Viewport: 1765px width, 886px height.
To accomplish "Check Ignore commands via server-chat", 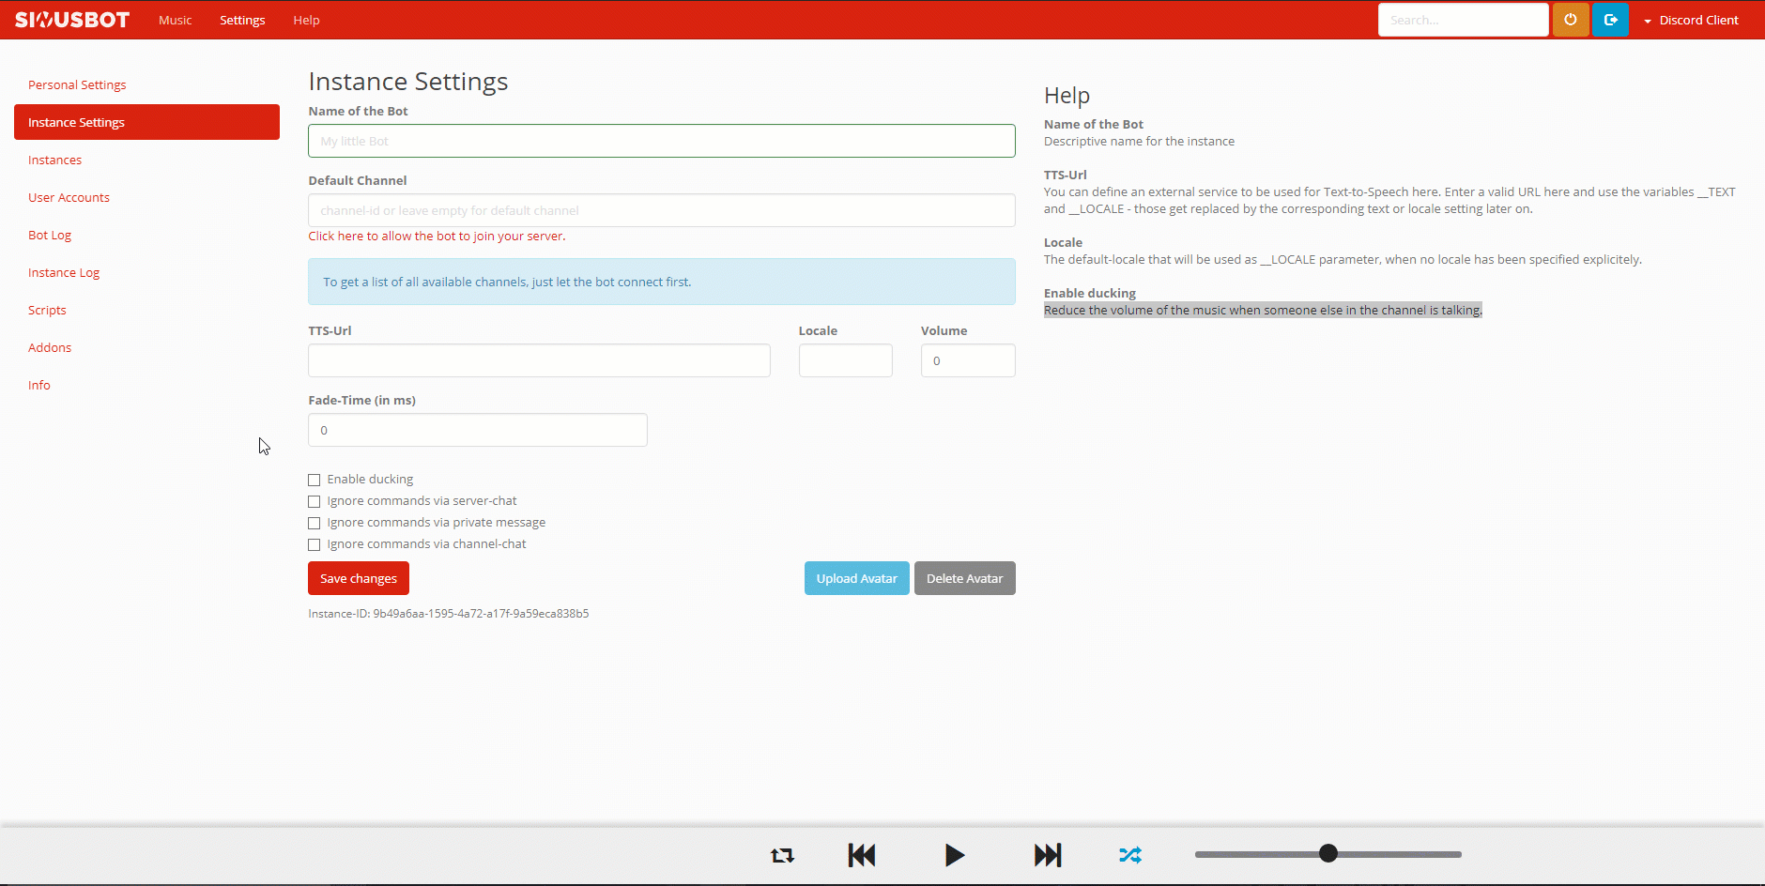I will 315,501.
